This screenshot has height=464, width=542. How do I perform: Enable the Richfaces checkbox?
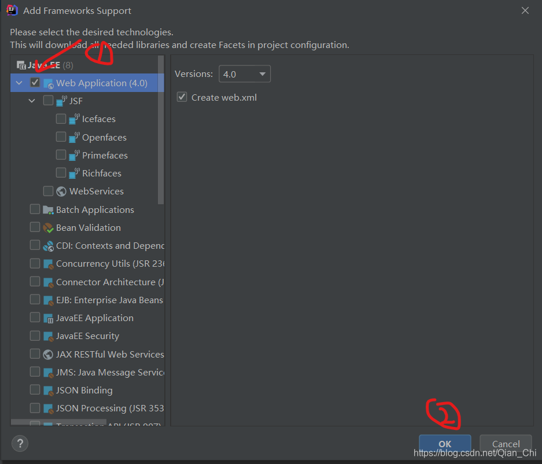tap(61, 172)
